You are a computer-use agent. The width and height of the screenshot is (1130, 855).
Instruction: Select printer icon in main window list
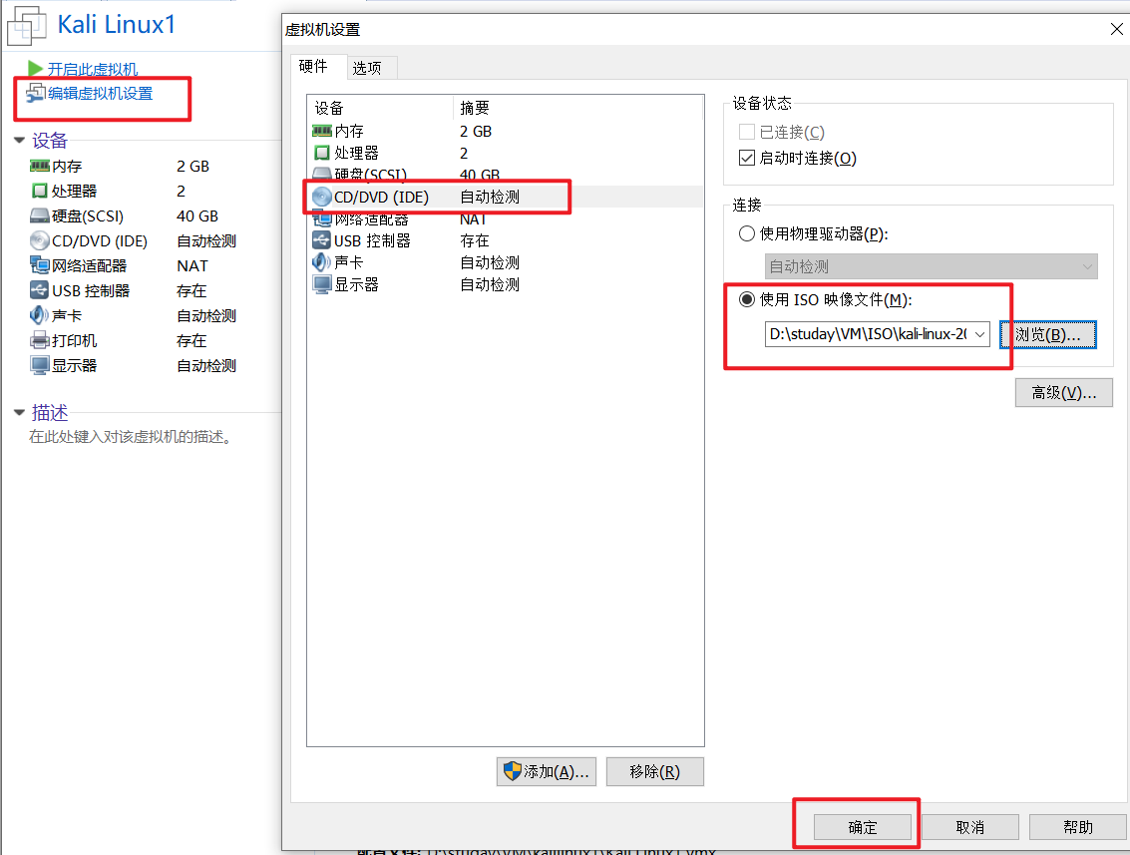40,340
